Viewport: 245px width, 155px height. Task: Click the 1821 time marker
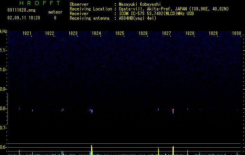pos(27,33)
